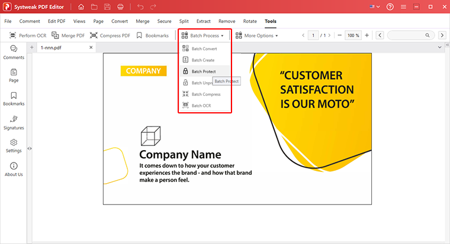Viewport: 450px width, 244px height.
Task: Expand the tab list chevron
Action: click(439, 47)
